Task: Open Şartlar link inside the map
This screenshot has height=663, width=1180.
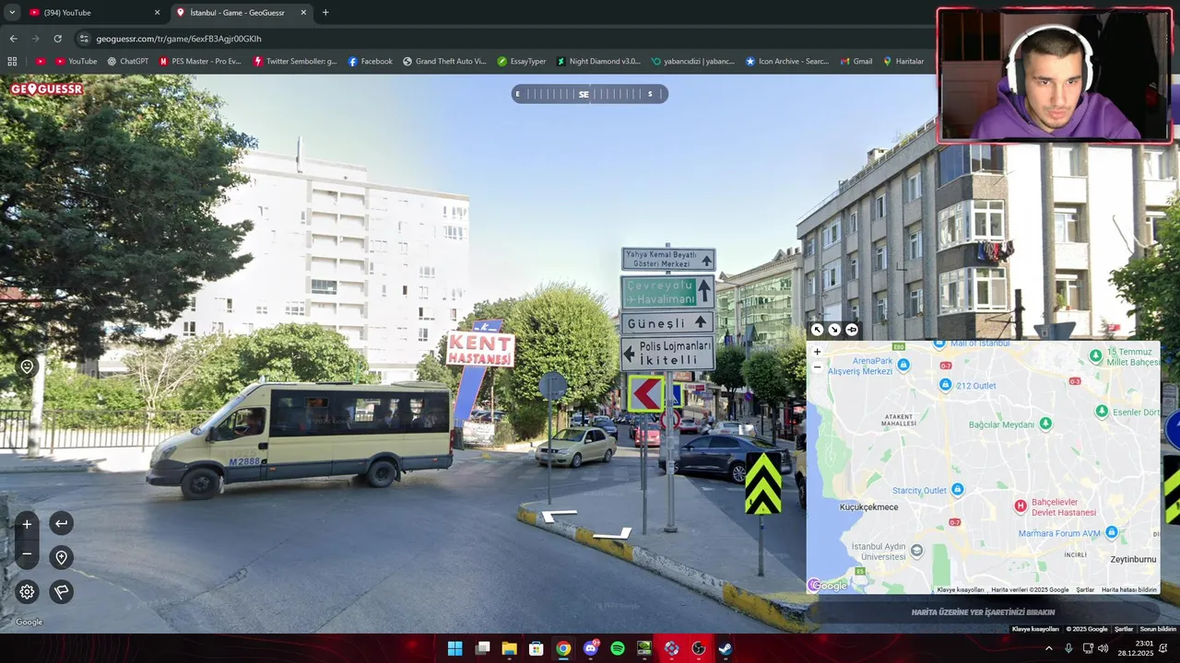Action: point(1085,589)
